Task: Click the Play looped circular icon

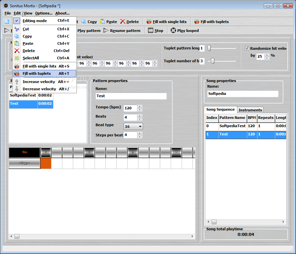Action: (173, 30)
